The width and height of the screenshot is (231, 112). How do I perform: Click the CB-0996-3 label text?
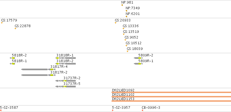click(151, 108)
